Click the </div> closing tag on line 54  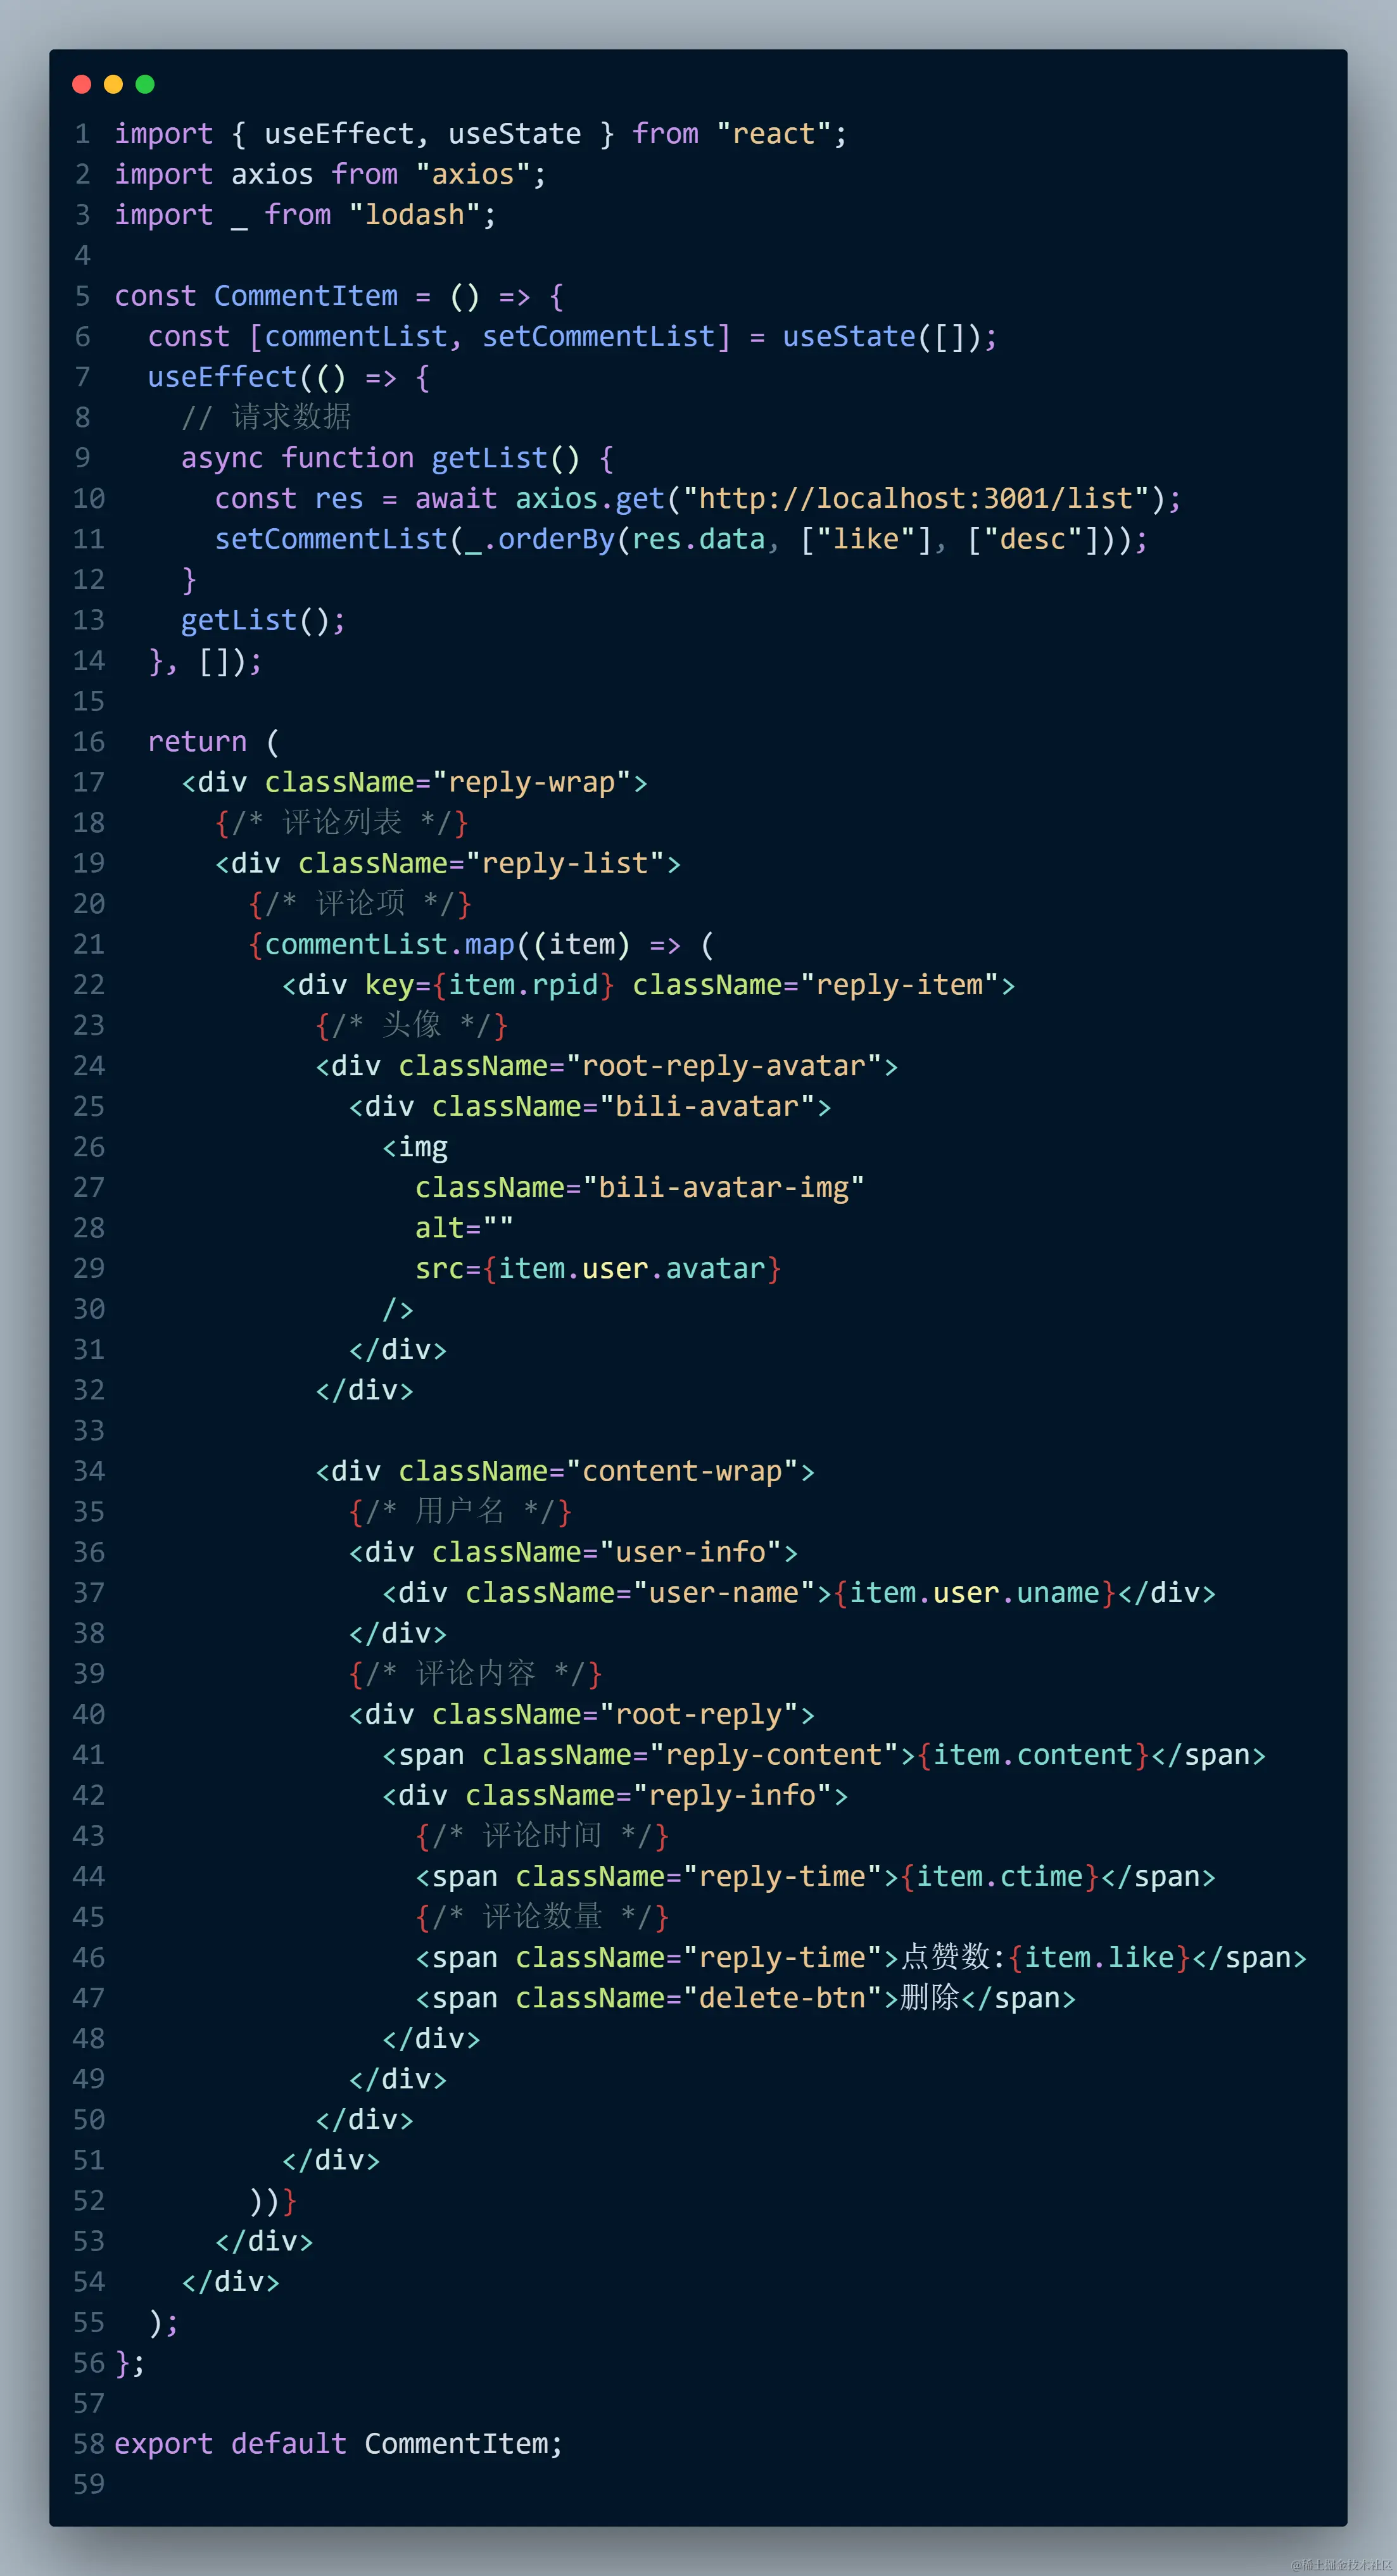(231, 2281)
